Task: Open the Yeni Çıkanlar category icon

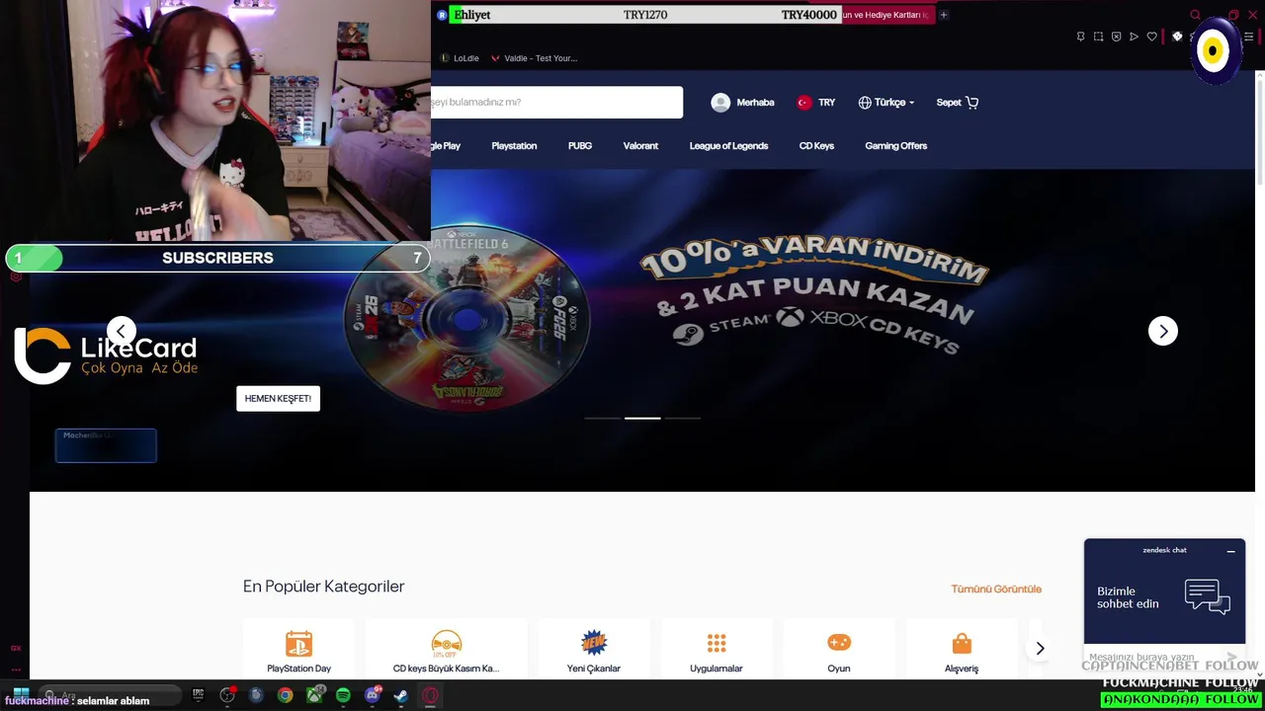Action: click(x=594, y=643)
